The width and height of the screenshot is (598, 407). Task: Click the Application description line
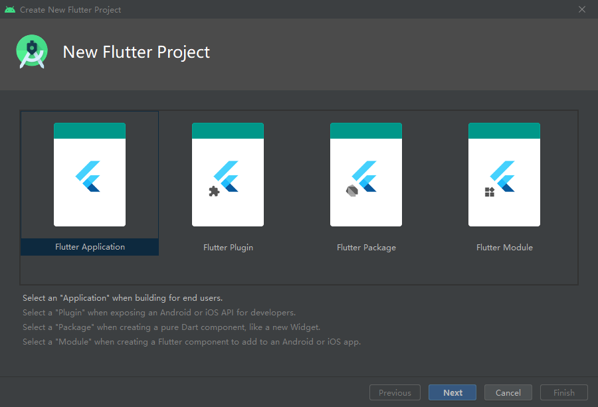(x=122, y=298)
